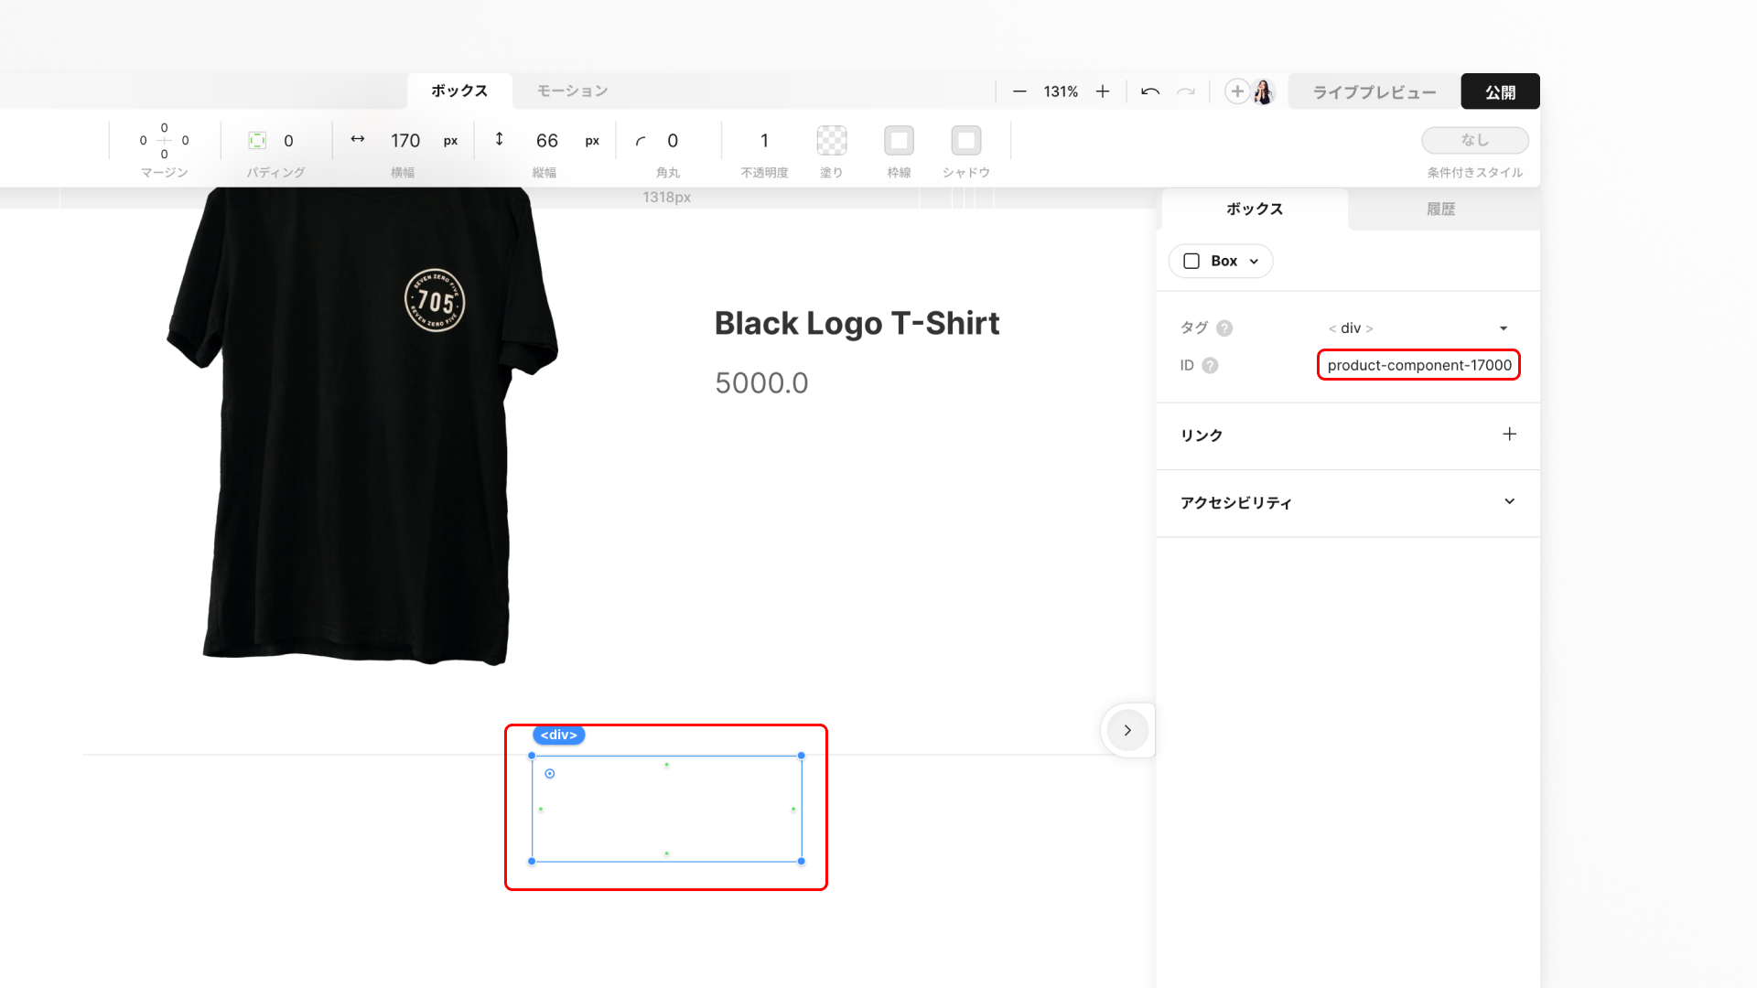Click the corner radius icon
This screenshot has width=1757, height=988.
[641, 141]
